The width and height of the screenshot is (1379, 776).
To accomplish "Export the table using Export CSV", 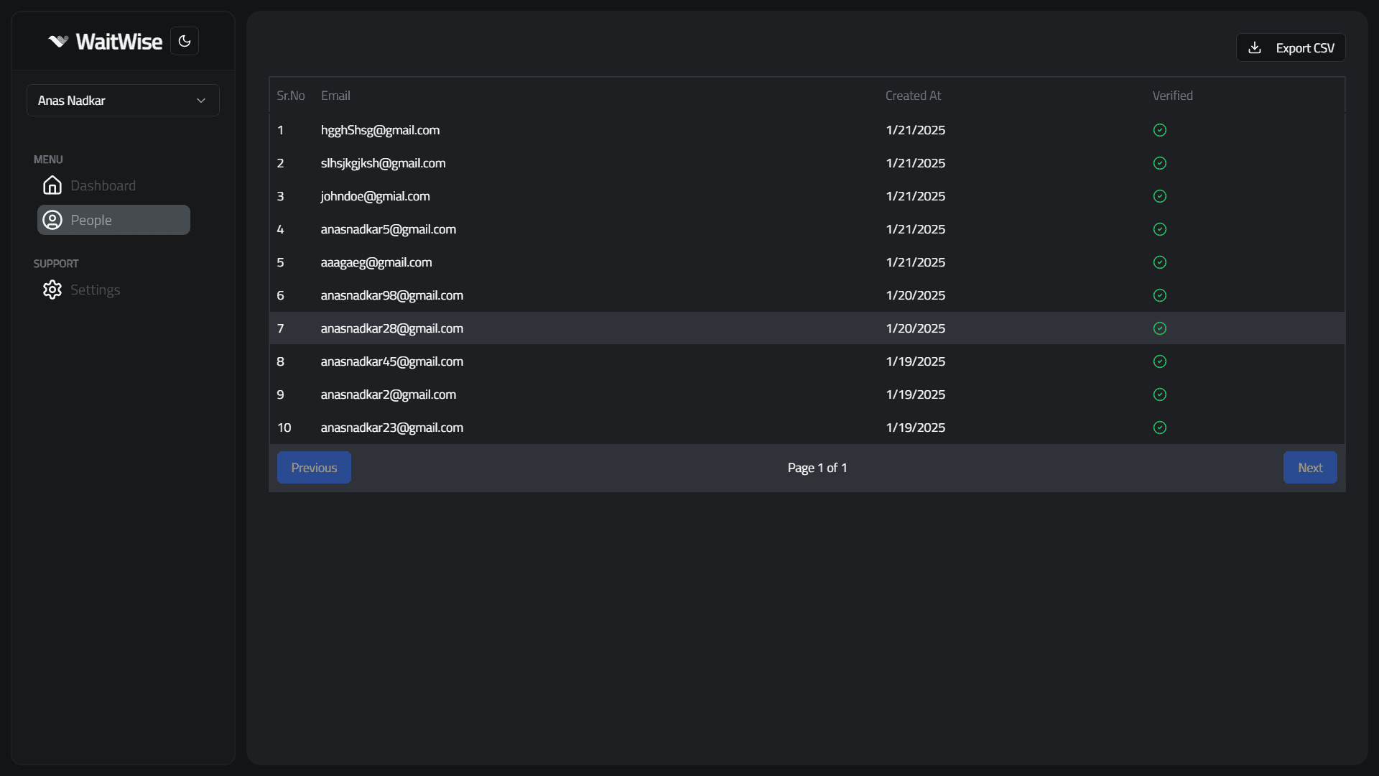I will click(x=1291, y=47).
